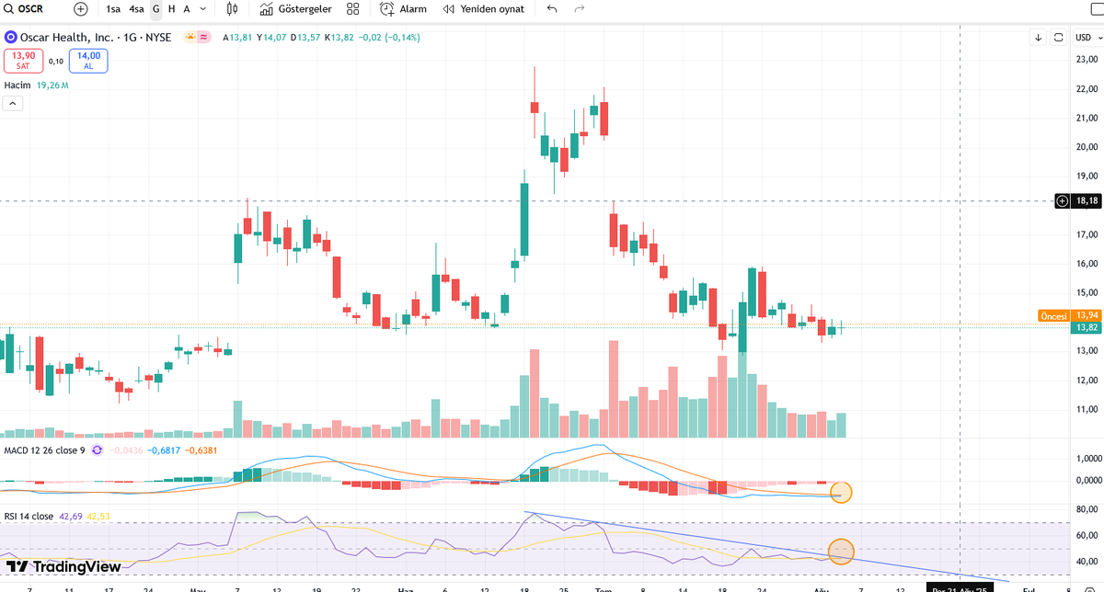Click the MACD signal value −0,6381

pos(200,450)
